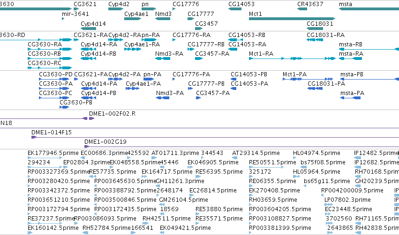
Task: Select the CG3630-PC protein label
Action: (55, 93)
